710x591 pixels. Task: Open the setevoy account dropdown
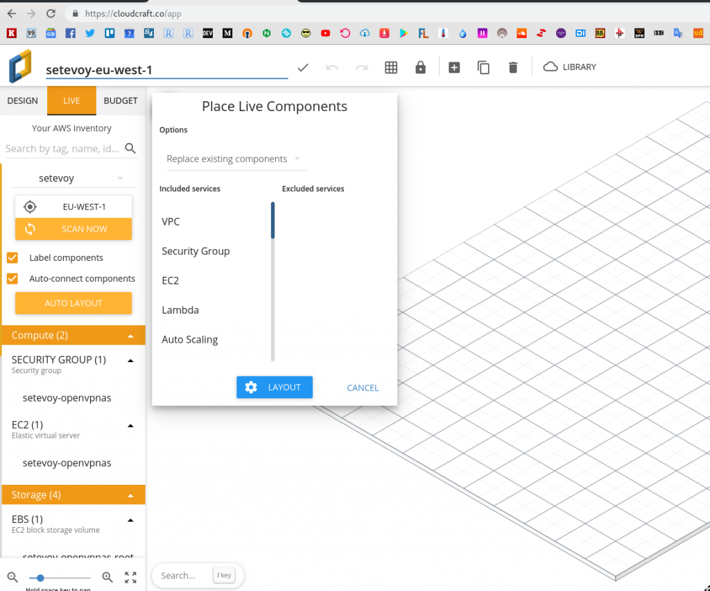pos(73,178)
